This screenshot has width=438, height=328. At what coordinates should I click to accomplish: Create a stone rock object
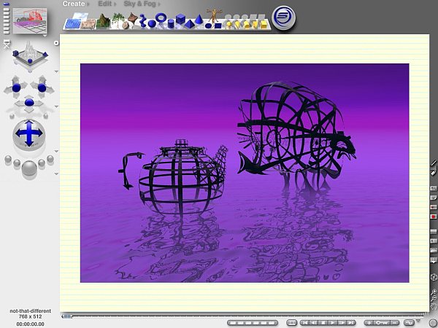pos(126,25)
